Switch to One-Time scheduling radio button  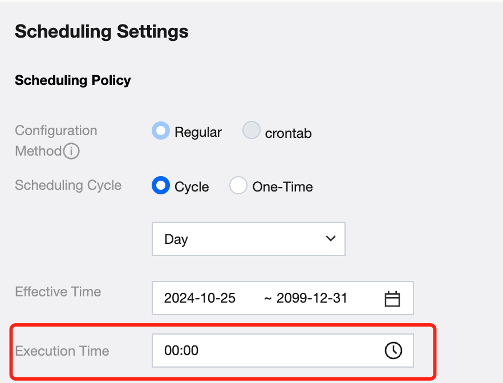point(238,186)
